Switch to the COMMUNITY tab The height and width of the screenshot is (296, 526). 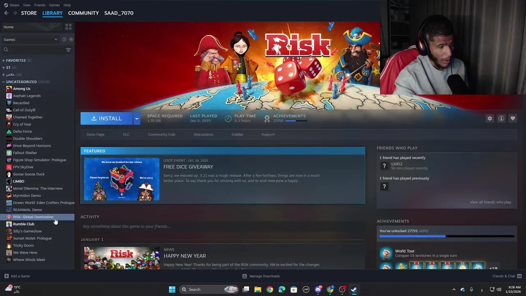click(83, 13)
